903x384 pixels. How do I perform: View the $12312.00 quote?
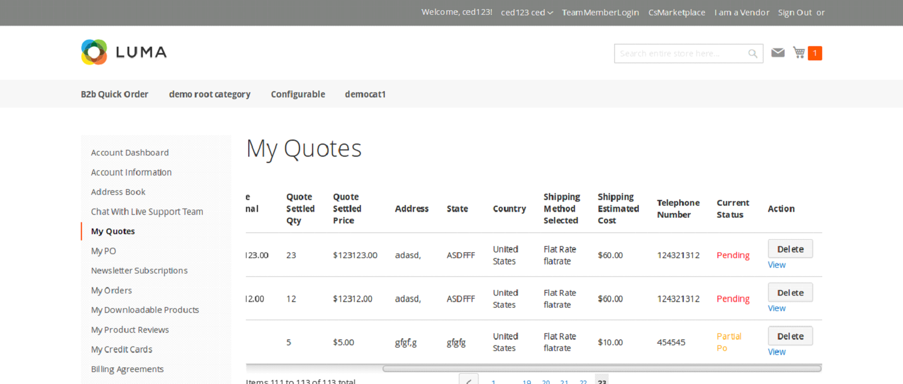(x=777, y=308)
